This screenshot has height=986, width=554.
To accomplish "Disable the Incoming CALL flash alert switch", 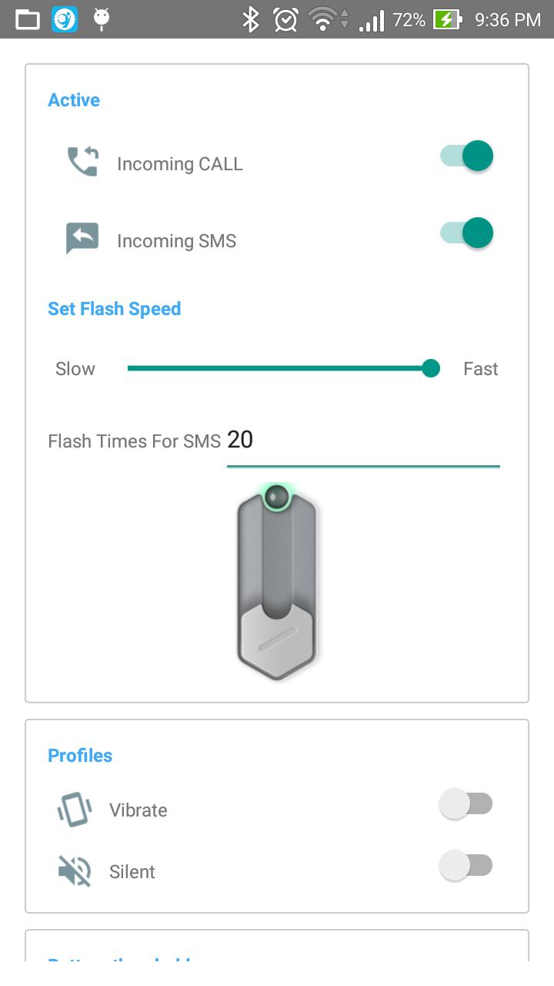I will (466, 156).
